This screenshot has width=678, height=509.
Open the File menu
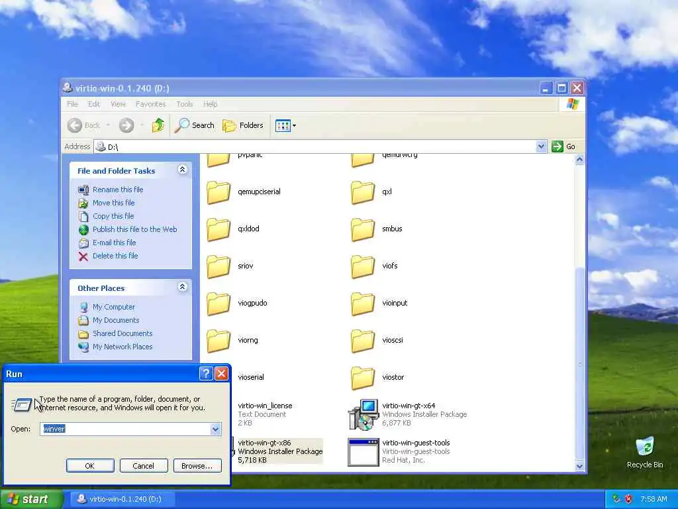pyautogui.click(x=72, y=104)
